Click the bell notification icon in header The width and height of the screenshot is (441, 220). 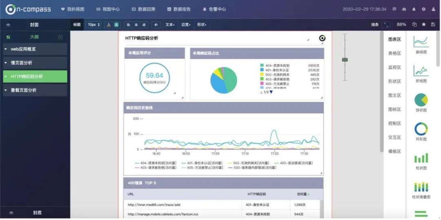[x=414, y=9]
